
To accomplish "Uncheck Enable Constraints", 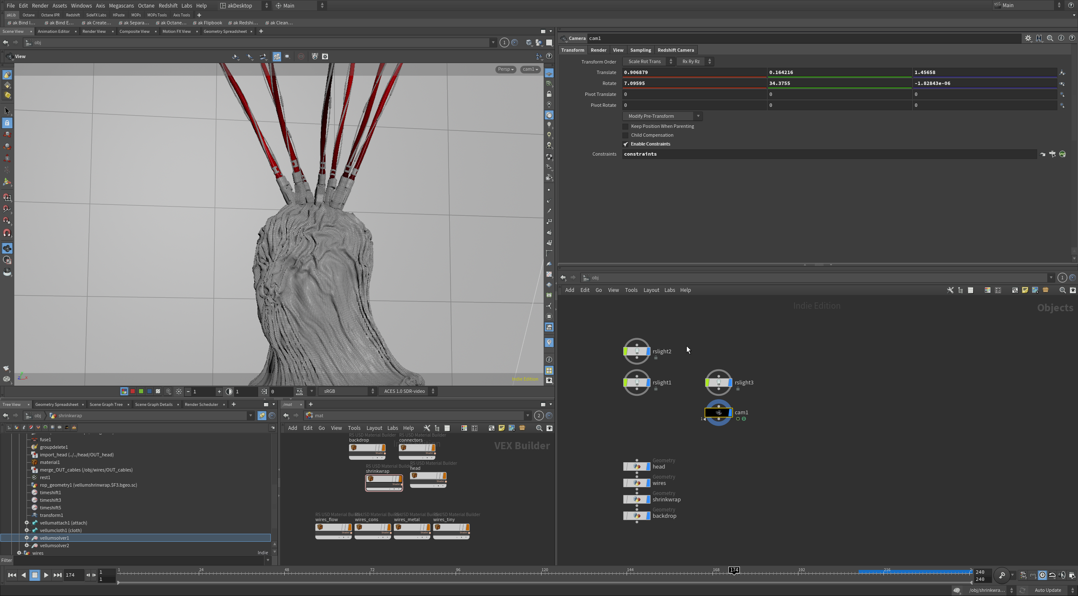I will (625, 144).
